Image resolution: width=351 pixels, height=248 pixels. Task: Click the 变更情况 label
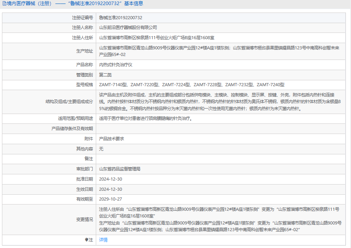coord(84,220)
